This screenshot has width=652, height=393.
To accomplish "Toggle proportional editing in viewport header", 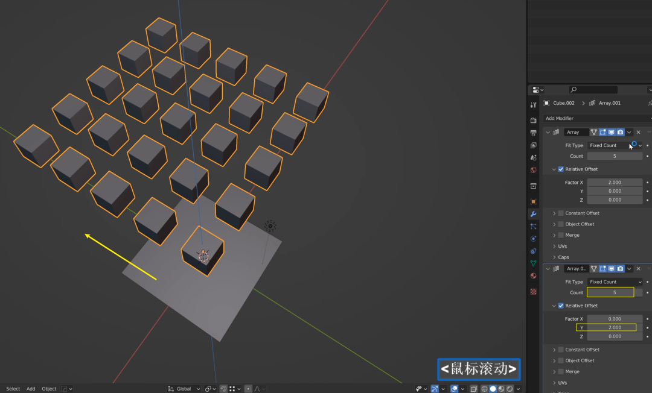I will click(x=248, y=389).
